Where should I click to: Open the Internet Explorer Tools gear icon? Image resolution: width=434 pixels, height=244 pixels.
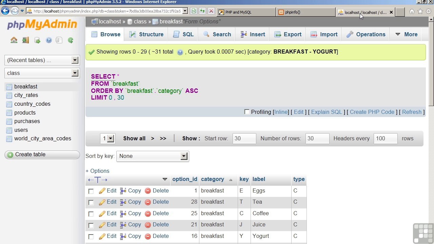pyautogui.click(x=429, y=12)
